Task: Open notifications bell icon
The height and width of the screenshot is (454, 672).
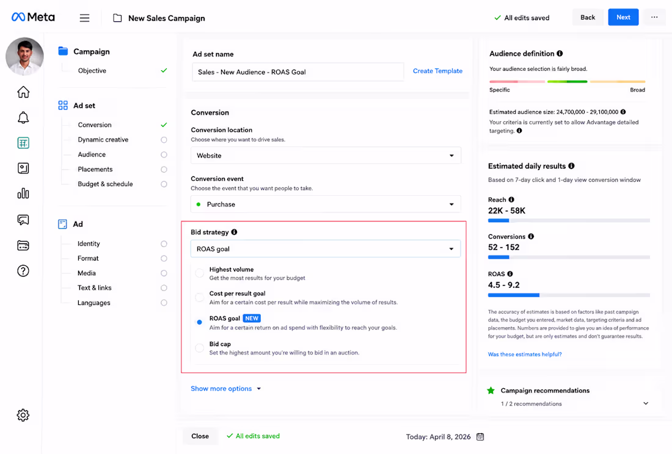Action: tap(23, 118)
